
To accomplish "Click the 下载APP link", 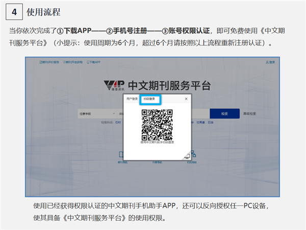I will [x=94, y=62].
